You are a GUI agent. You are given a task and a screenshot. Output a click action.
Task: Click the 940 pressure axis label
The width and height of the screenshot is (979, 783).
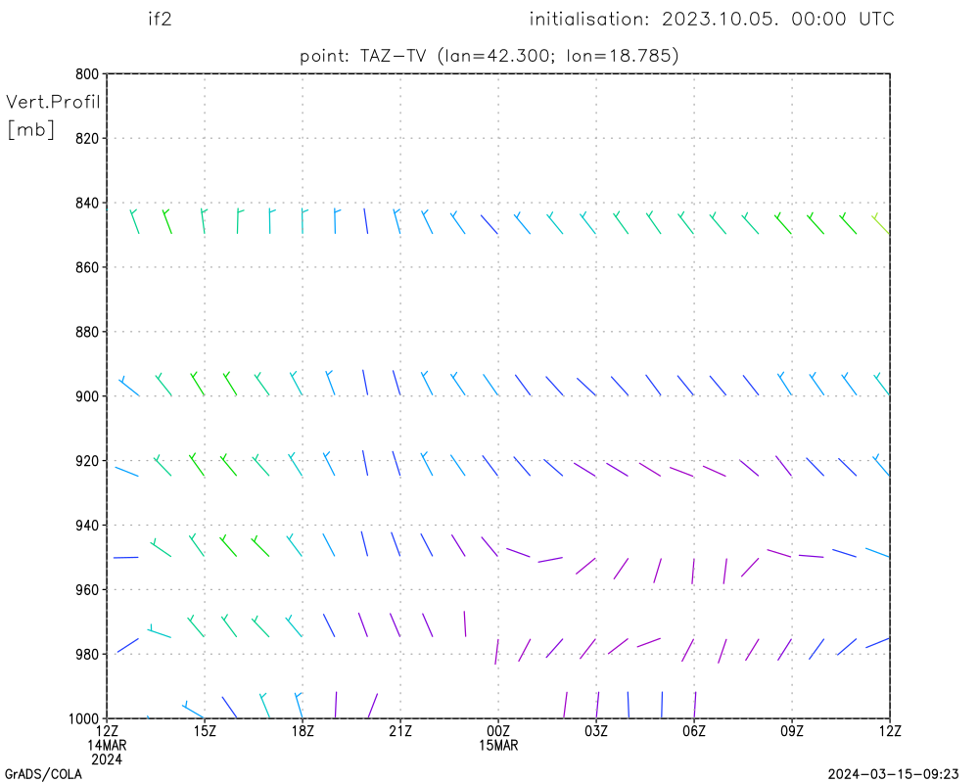point(87,526)
